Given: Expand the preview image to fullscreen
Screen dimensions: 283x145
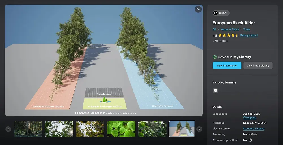Looking at the screenshot, I should coord(198,9).
